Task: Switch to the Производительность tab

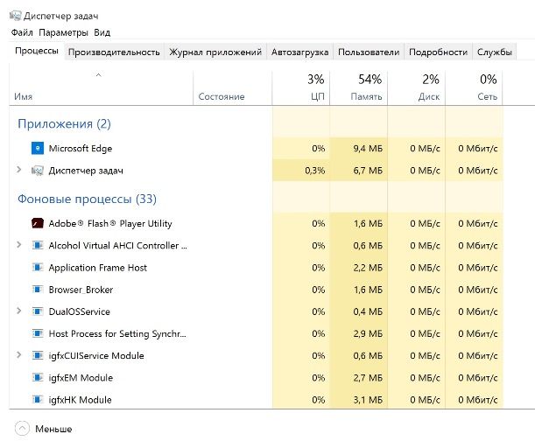Action: coord(114,52)
